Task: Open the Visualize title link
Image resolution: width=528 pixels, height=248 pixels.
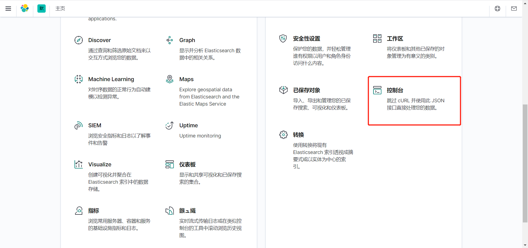Action: (x=100, y=164)
